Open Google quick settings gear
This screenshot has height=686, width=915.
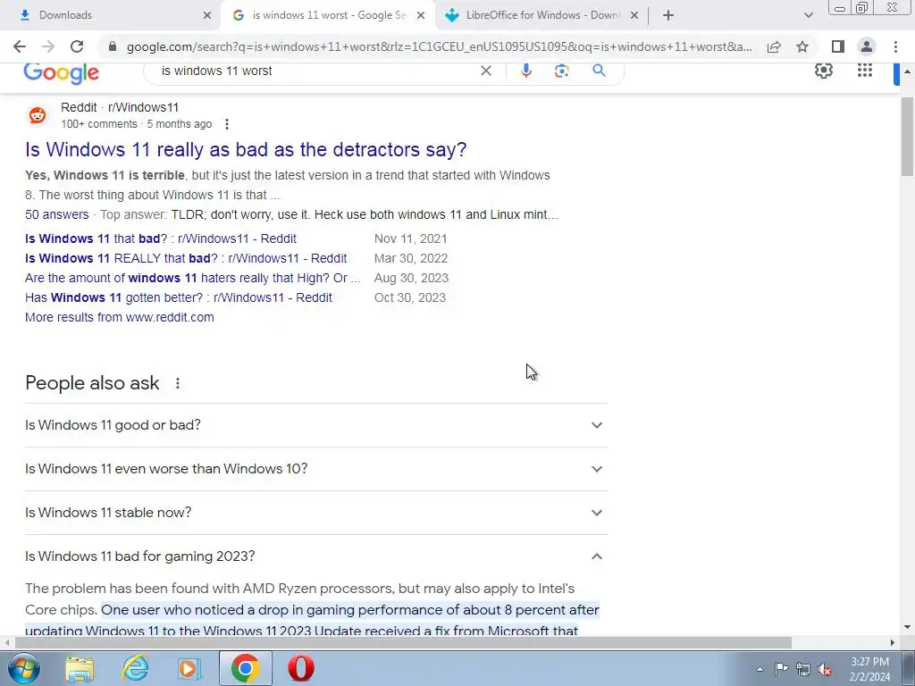[823, 71]
